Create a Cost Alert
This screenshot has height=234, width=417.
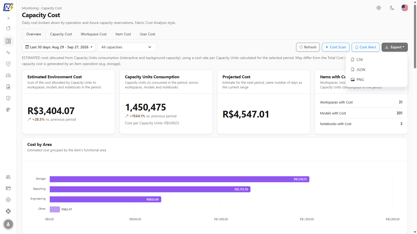tap(366, 47)
